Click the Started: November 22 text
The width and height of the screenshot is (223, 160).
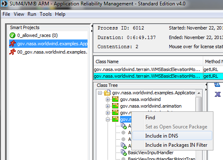click(196, 28)
